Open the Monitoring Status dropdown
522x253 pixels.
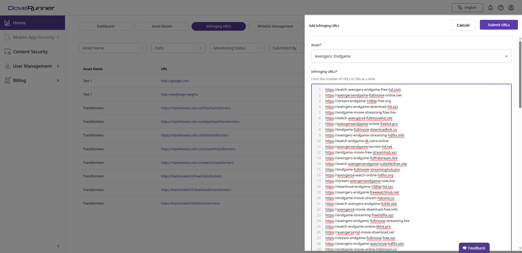point(237,48)
